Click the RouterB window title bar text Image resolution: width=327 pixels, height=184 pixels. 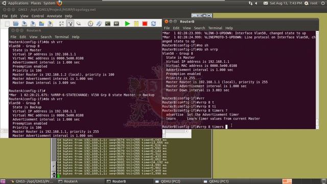187,21
